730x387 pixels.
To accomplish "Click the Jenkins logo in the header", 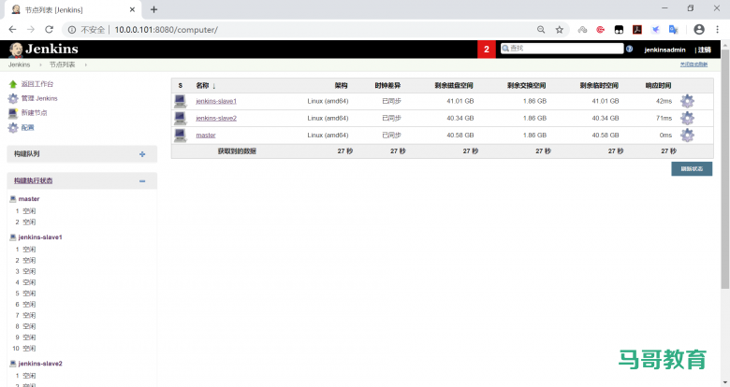I will click(44, 50).
